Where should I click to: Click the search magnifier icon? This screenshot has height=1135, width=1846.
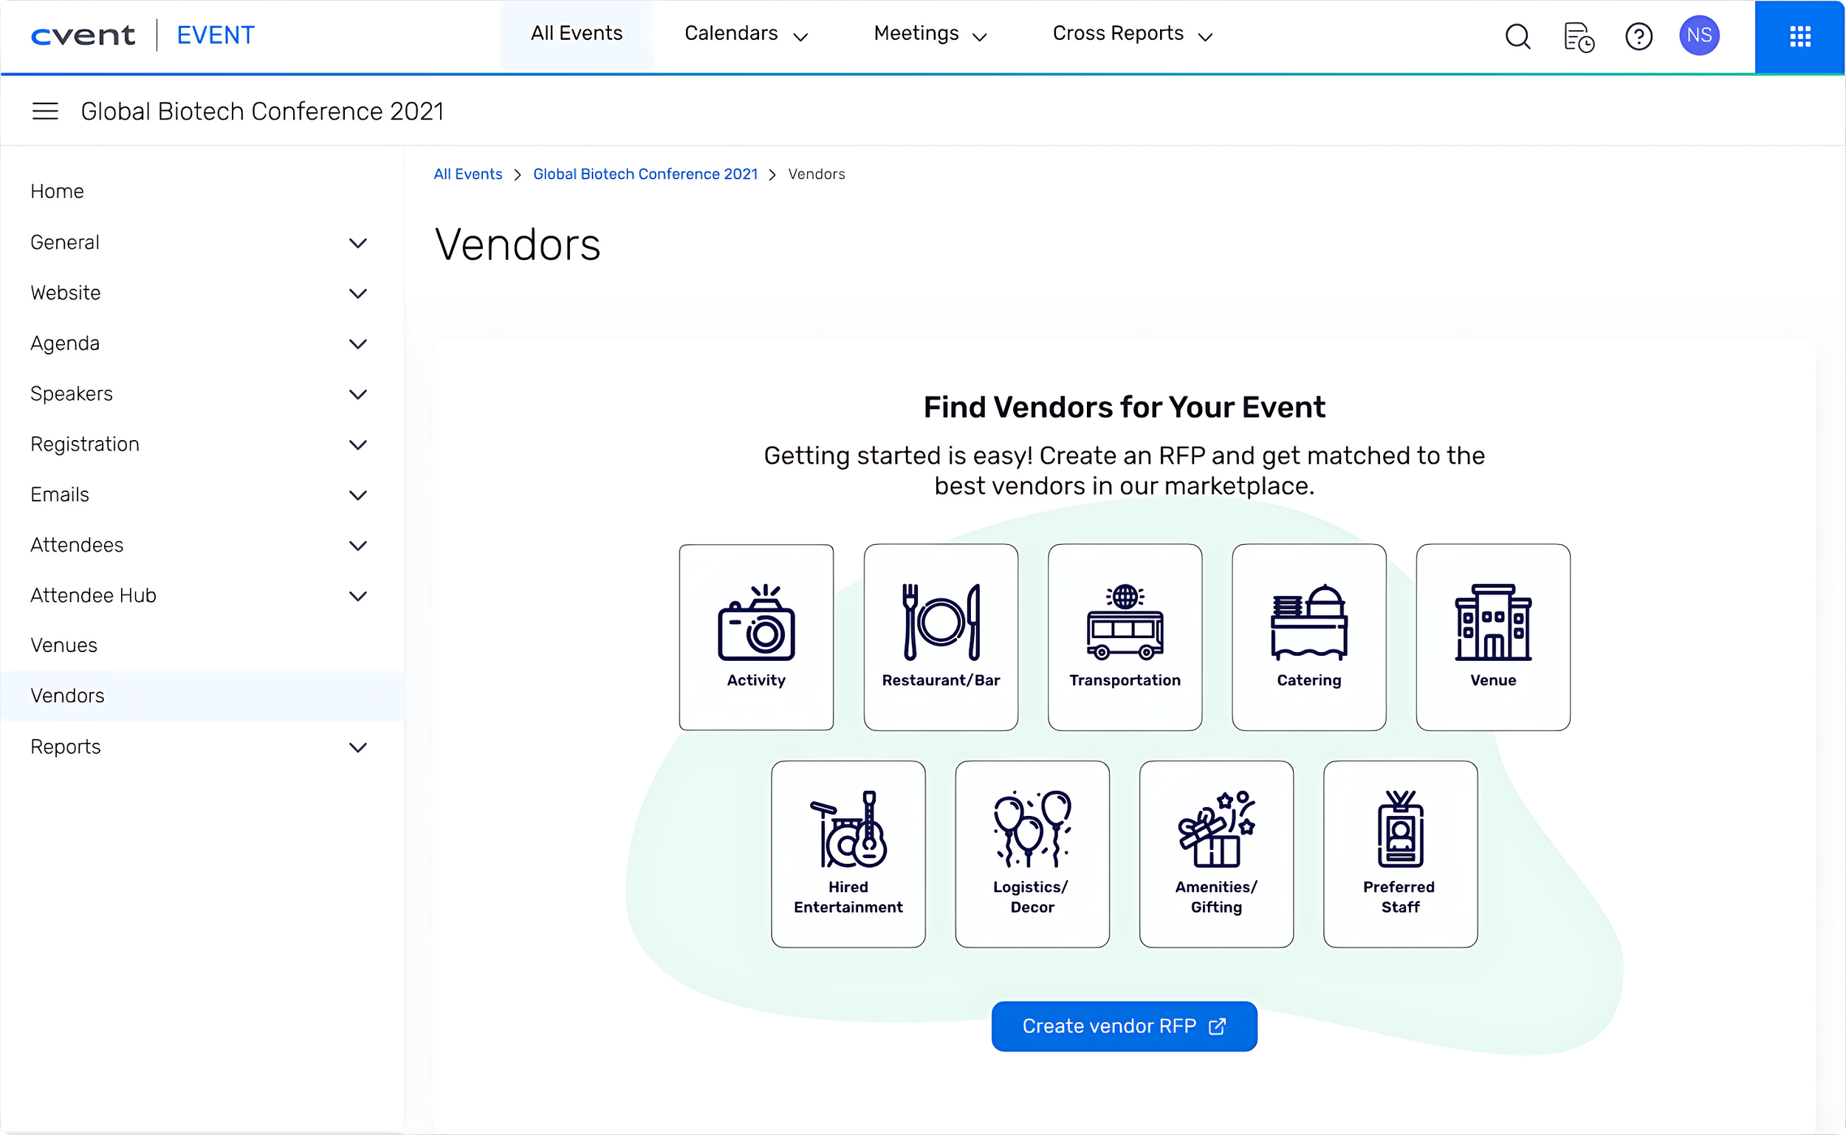(1517, 36)
